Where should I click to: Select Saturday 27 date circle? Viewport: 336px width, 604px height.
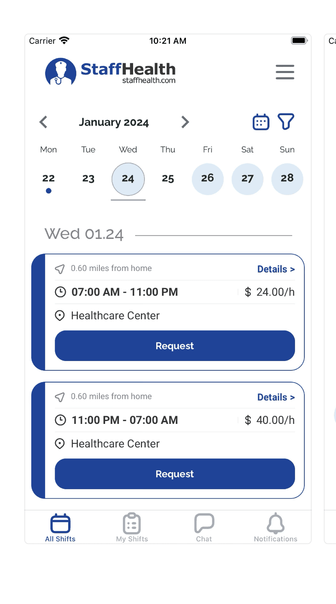point(247,178)
